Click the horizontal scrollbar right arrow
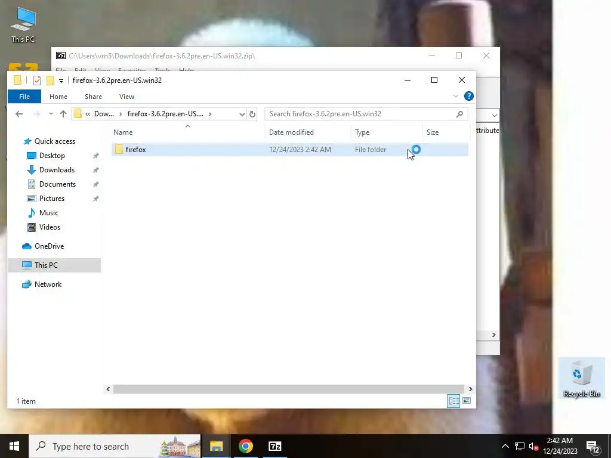The image size is (611, 458). [x=470, y=389]
